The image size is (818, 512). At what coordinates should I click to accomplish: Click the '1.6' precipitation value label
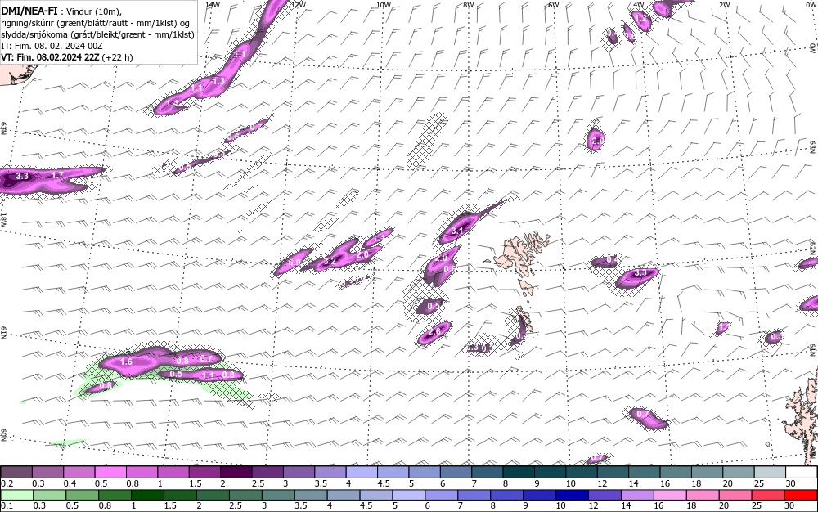(x=126, y=362)
